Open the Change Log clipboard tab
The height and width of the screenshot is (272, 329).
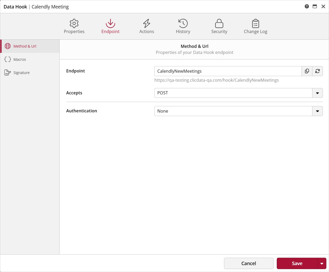pyautogui.click(x=255, y=26)
